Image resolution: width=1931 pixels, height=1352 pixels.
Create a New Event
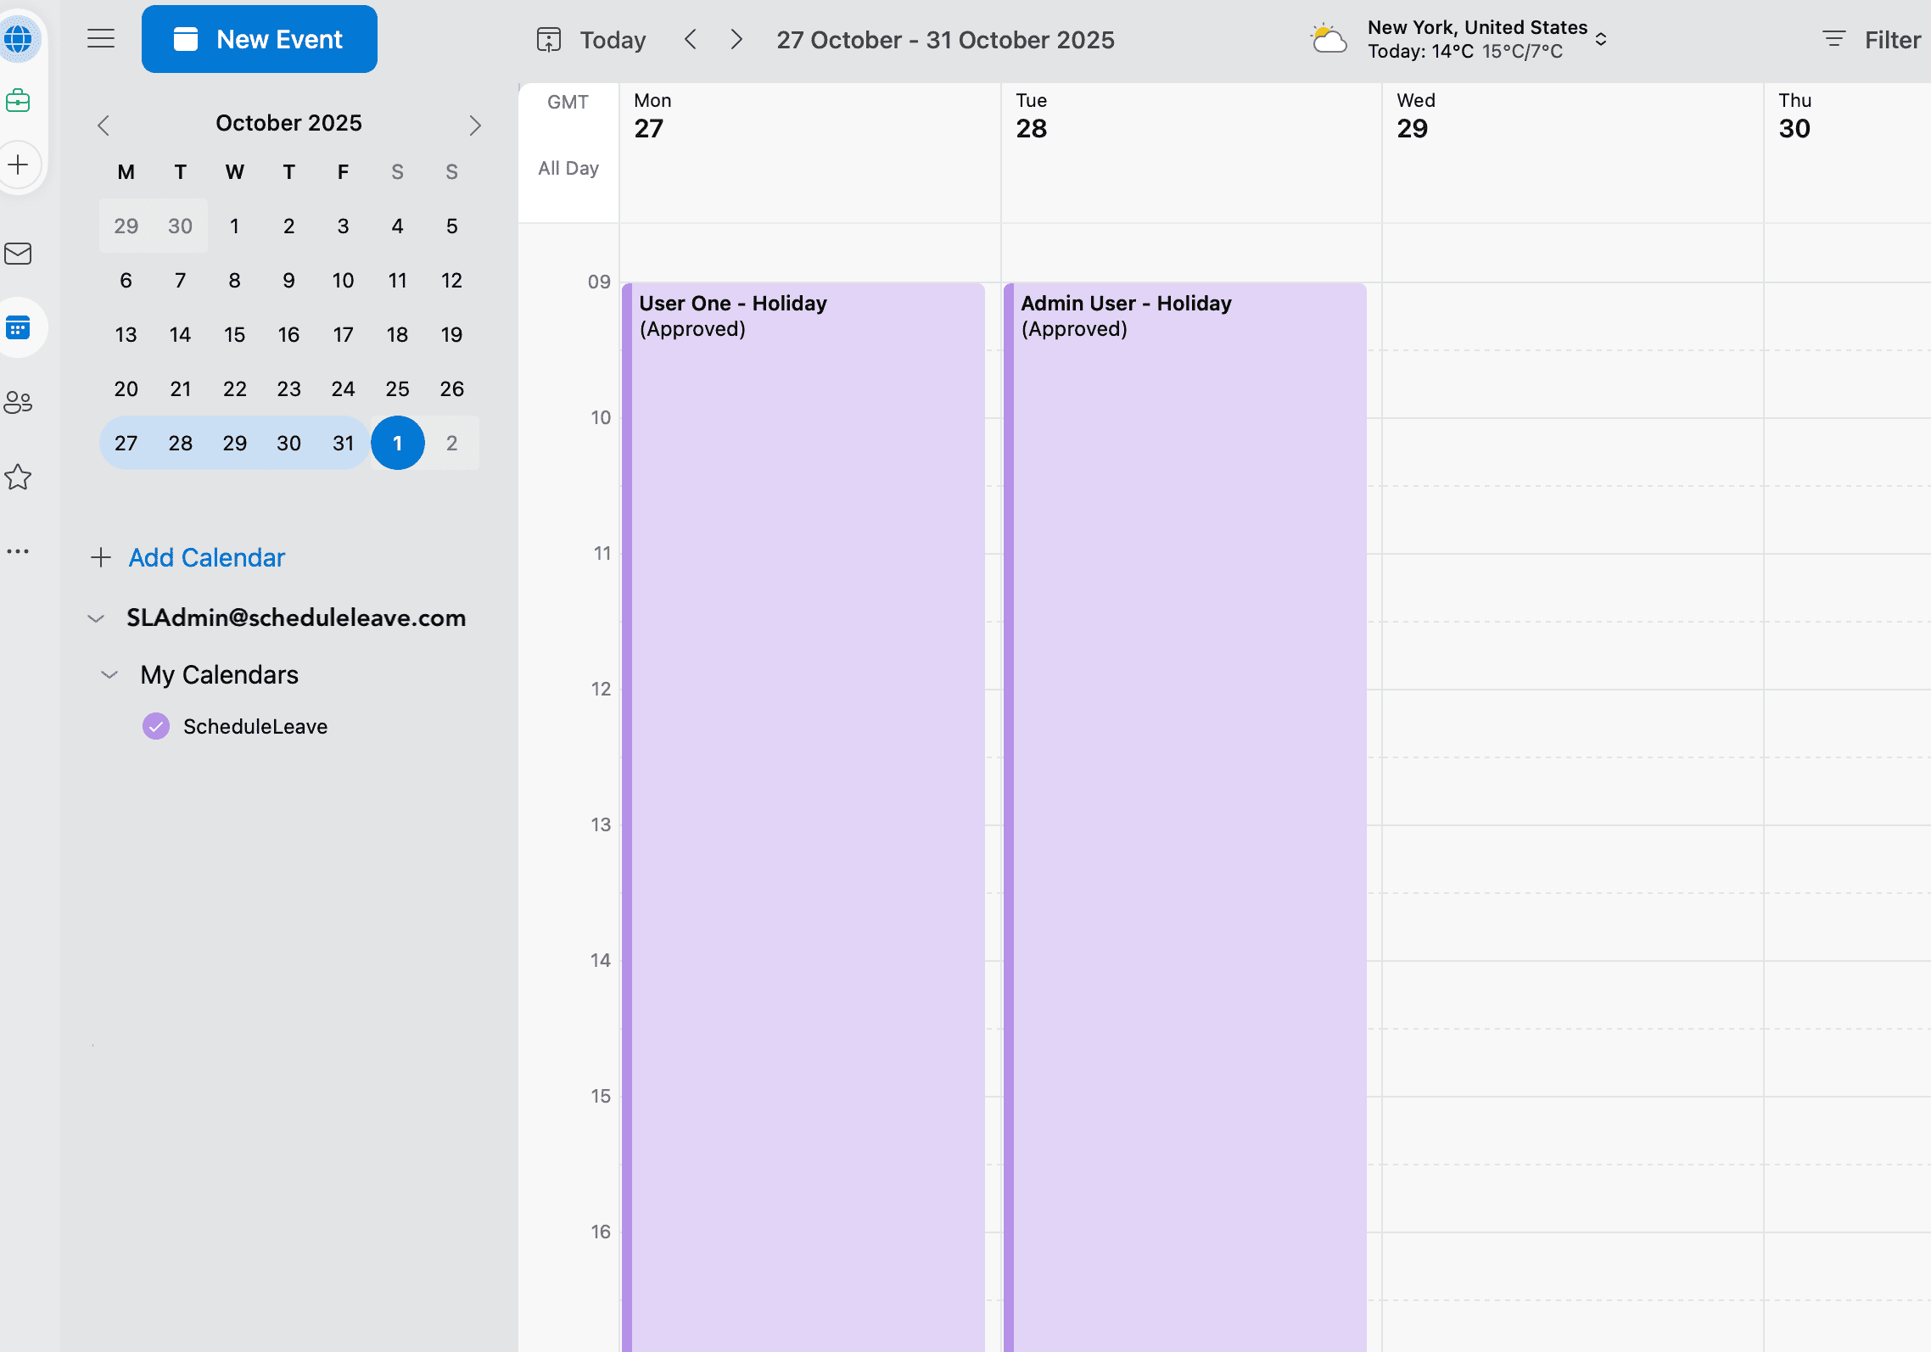[x=259, y=39]
